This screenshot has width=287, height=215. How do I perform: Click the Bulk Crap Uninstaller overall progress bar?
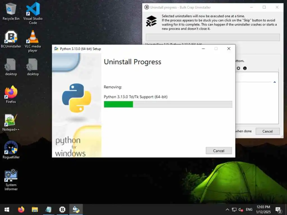point(212,37)
